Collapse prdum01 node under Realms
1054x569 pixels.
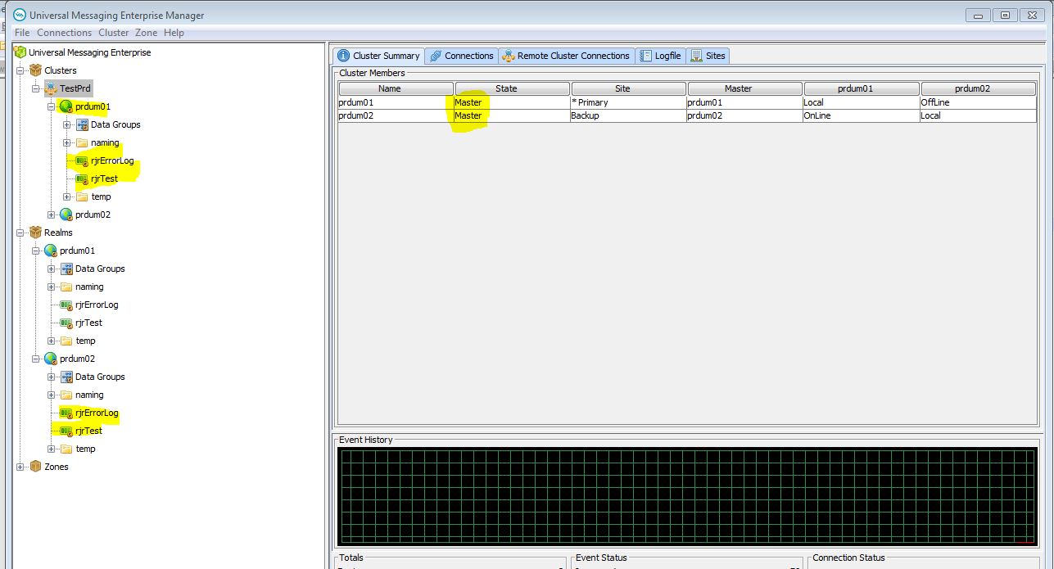point(36,251)
